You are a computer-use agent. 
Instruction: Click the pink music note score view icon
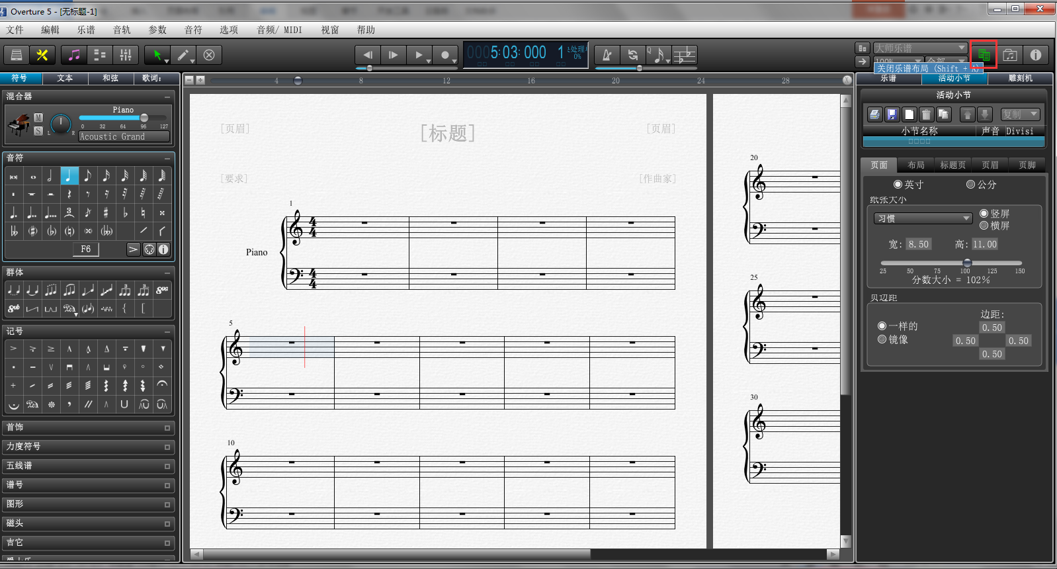pyautogui.click(x=74, y=55)
